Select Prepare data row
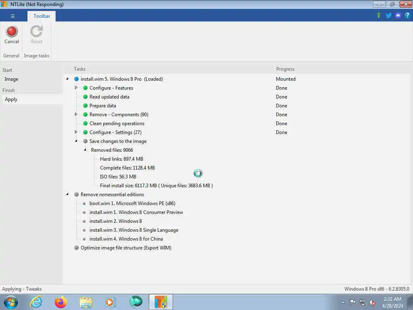The image size is (413, 310). 103,106
